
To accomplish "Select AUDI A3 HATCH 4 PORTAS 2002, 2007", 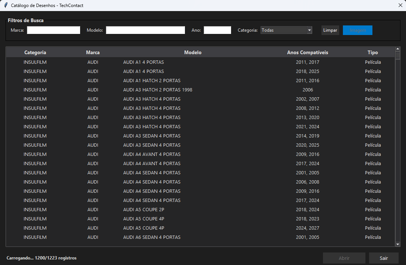I will point(200,99).
